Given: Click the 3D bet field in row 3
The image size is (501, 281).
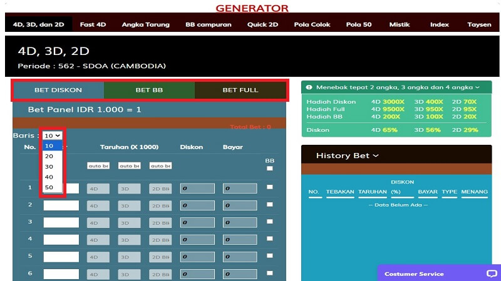Looking at the screenshot, I should [129, 223].
